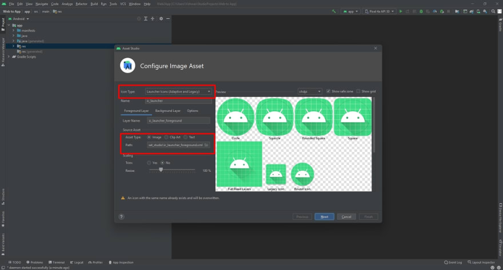Click the Resize slider handle
The image size is (503, 270).
pos(161,170)
